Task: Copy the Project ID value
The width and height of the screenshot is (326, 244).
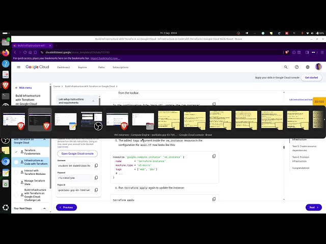Action: pyautogui.click(x=96, y=190)
